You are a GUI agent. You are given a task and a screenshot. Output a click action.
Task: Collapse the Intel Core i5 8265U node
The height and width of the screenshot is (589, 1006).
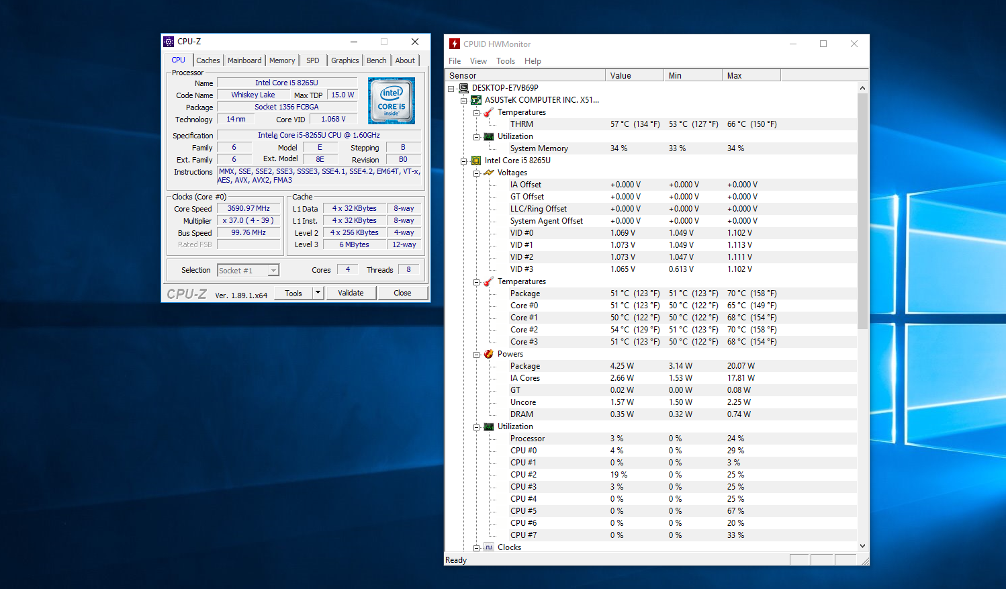464,161
